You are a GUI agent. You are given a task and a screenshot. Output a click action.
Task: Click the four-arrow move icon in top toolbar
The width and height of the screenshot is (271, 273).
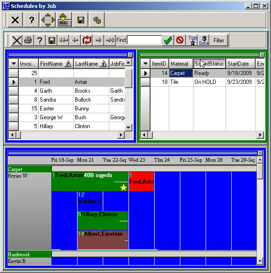(x=48, y=20)
